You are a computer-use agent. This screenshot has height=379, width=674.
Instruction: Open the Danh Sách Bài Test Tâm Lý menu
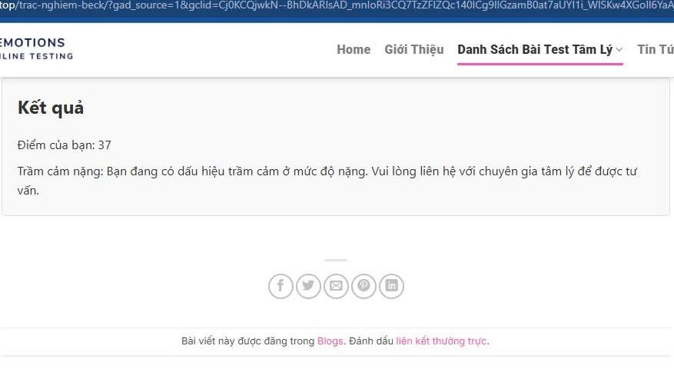coord(534,49)
